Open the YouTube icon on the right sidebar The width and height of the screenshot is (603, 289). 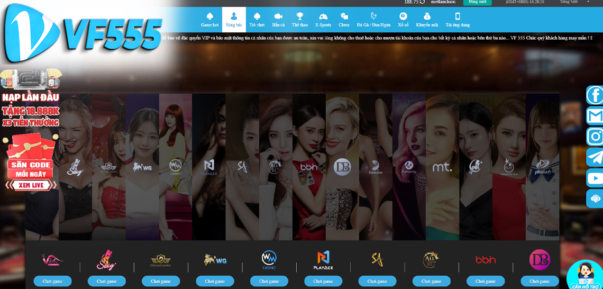(595, 178)
